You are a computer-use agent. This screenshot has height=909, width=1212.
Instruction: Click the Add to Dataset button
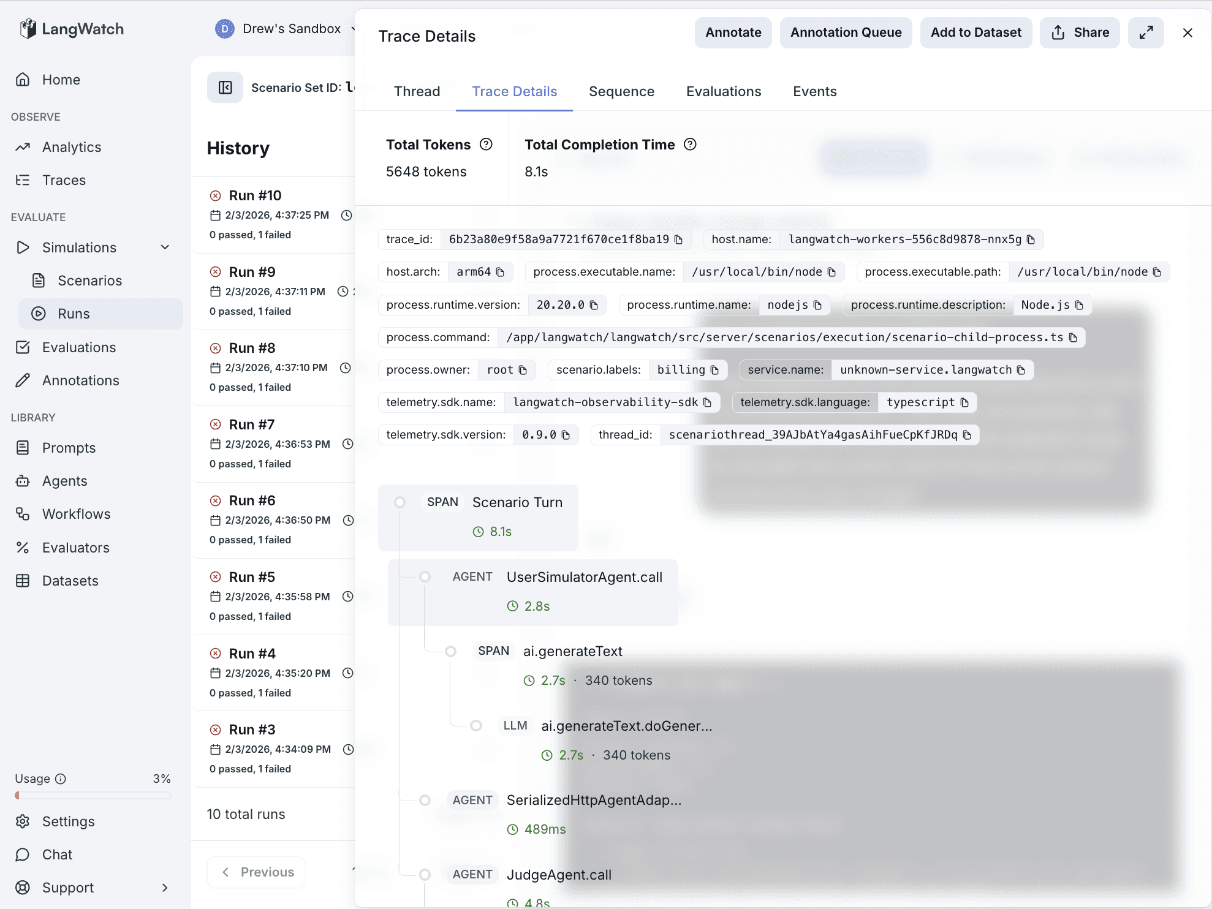pyautogui.click(x=975, y=32)
